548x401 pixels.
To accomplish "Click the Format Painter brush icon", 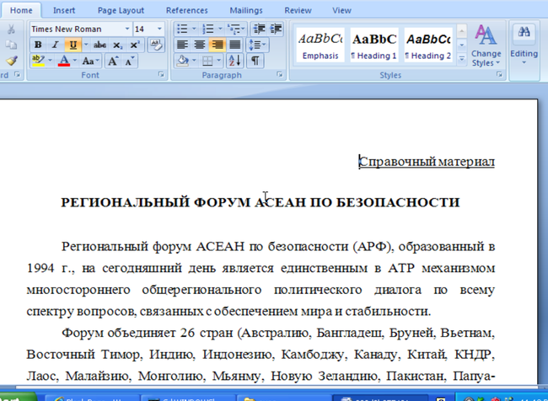I will 11,61.
